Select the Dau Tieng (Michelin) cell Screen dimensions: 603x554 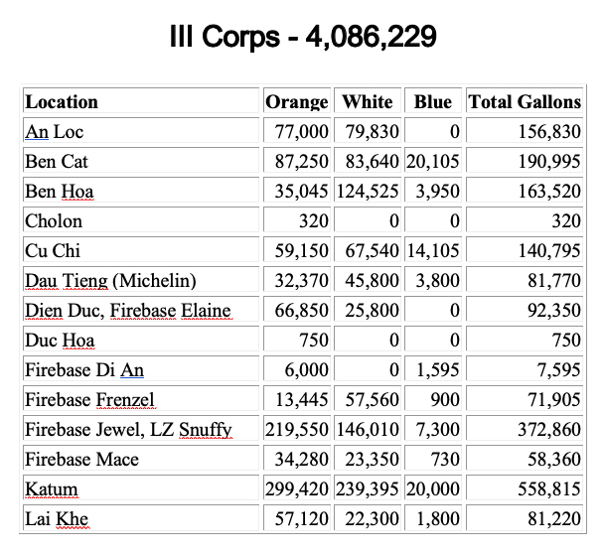(110, 280)
